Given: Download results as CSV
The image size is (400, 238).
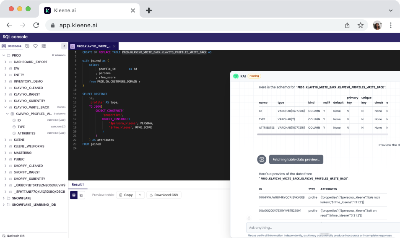Looking at the screenshot, I should click(x=164, y=195).
